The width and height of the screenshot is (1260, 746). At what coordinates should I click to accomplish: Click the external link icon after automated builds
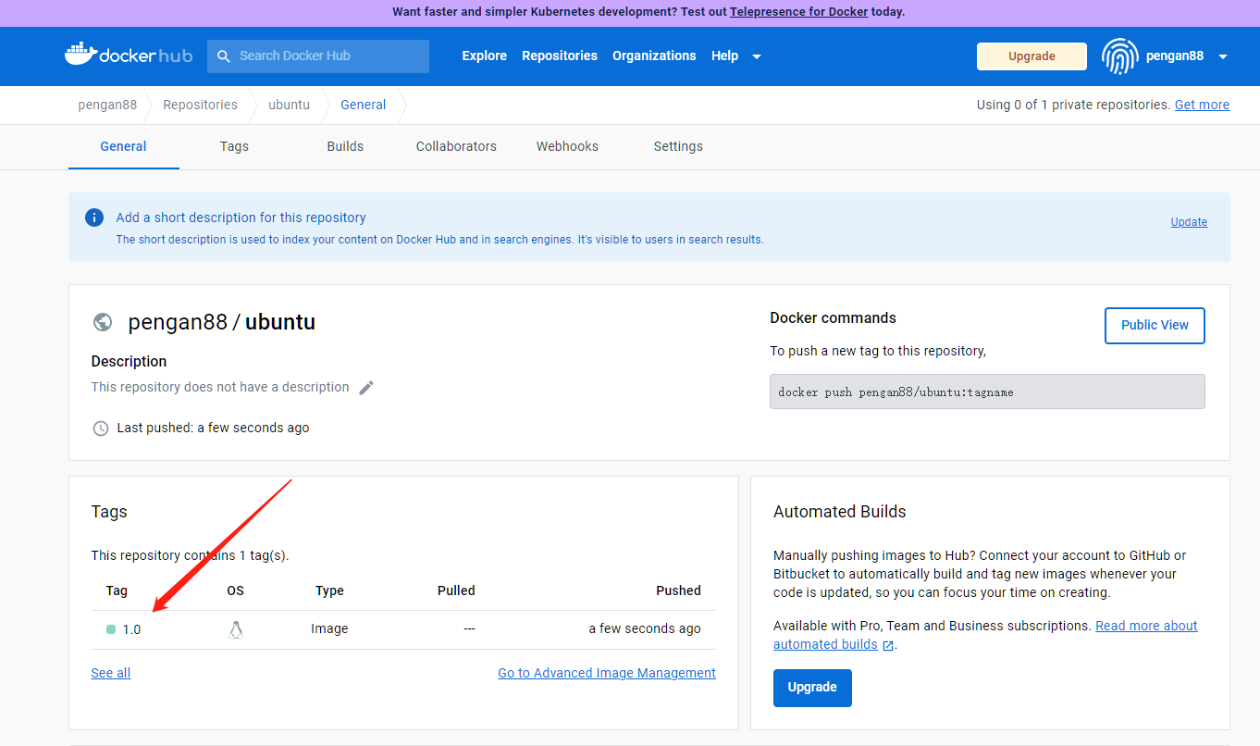pos(888,645)
